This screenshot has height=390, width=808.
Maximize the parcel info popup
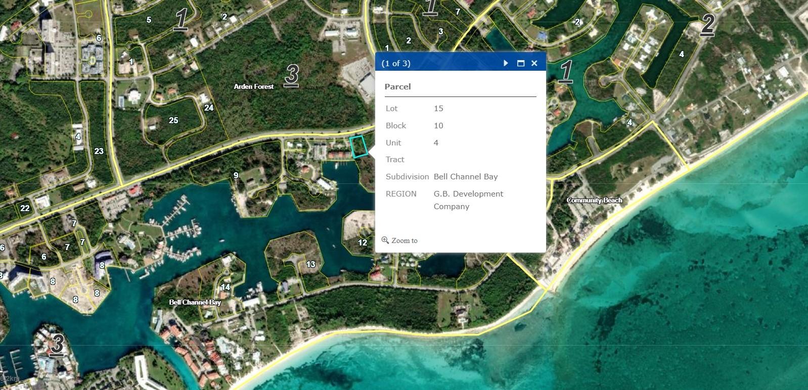tap(520, 63)
